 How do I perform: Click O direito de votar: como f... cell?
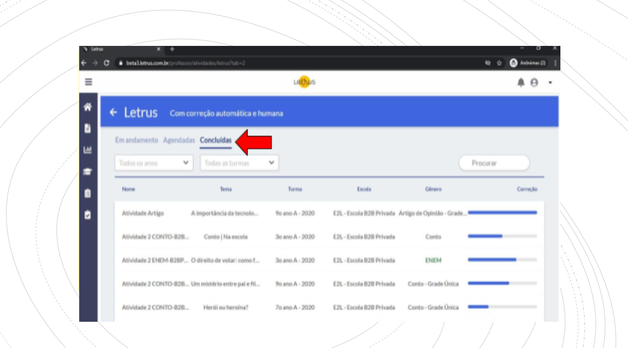tap(225, 260)
